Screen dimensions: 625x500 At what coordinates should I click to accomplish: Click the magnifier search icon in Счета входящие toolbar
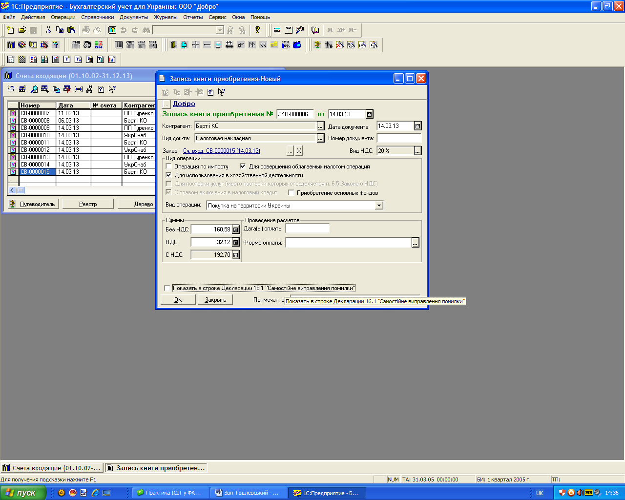tap(34, 89)
